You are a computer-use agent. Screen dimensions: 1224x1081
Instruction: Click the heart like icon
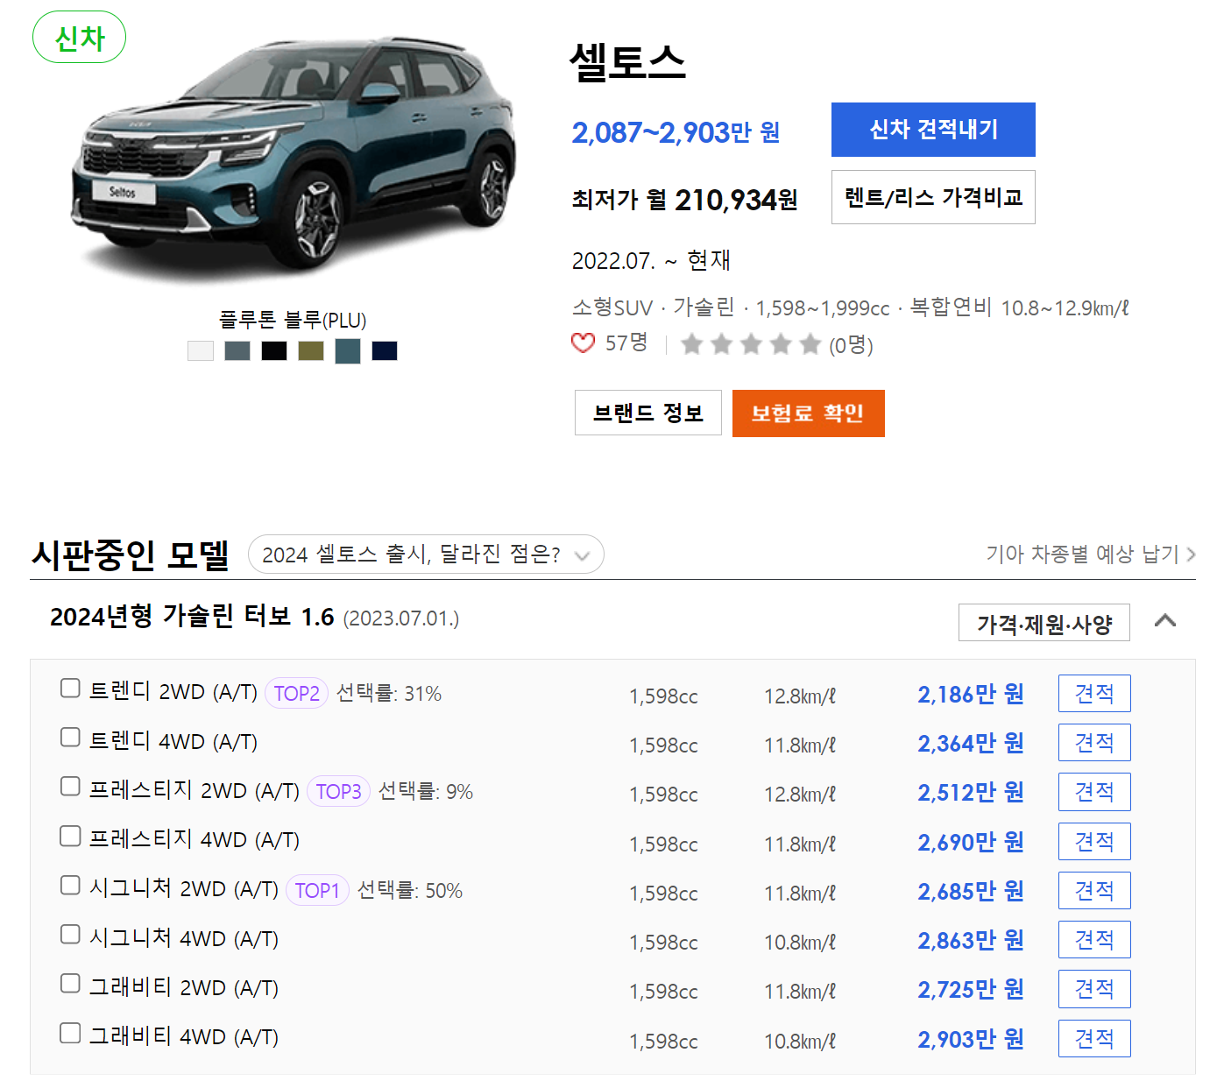click(x=583, y=343)
